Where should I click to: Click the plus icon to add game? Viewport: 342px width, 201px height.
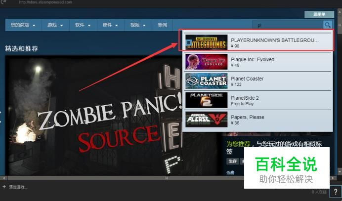4,187
